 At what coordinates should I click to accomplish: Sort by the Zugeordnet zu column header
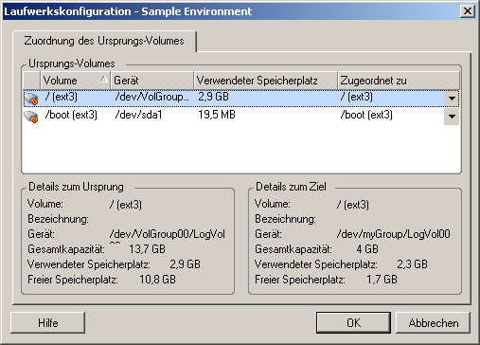click(x=399, y=81)
